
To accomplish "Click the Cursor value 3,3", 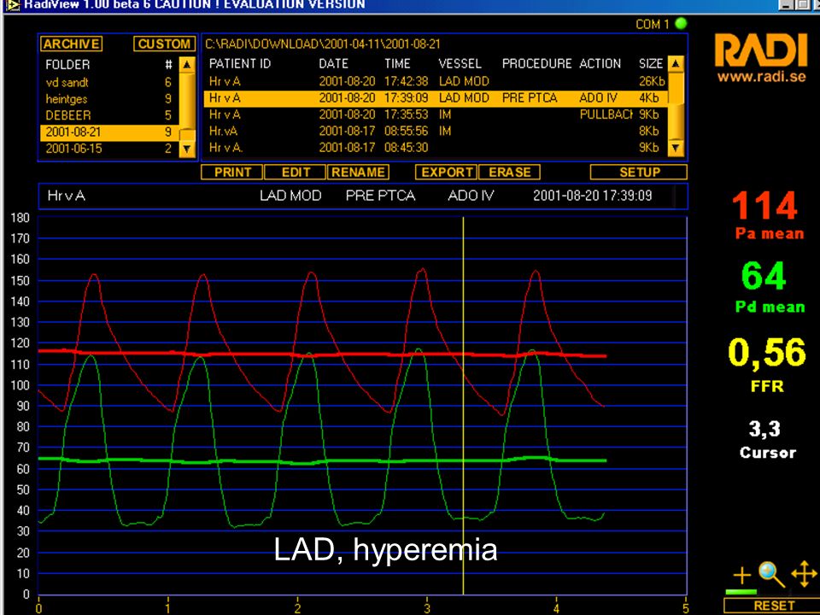I will pos(764,429).
